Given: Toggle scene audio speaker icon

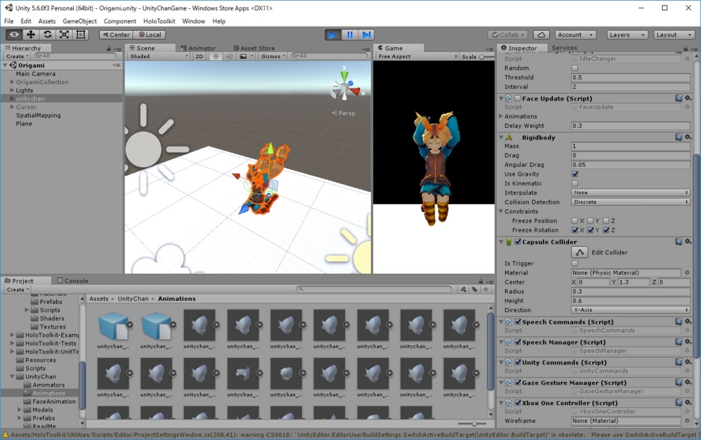Looking at the screenshot, I should pyautogui.click(x=229, y=56).
